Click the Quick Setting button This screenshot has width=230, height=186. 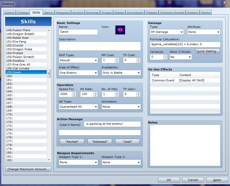(208, 51)
